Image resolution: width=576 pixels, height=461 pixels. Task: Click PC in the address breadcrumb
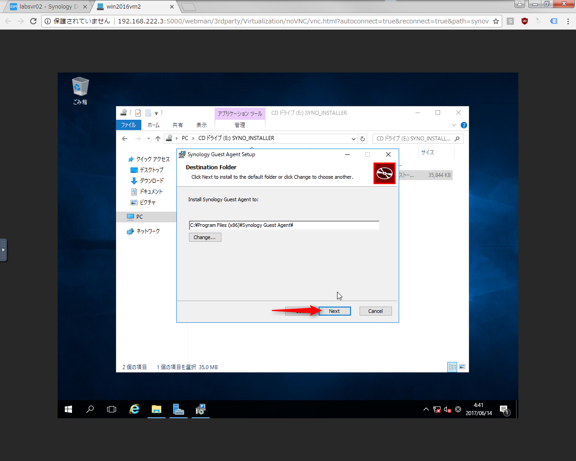pos(185,138)
